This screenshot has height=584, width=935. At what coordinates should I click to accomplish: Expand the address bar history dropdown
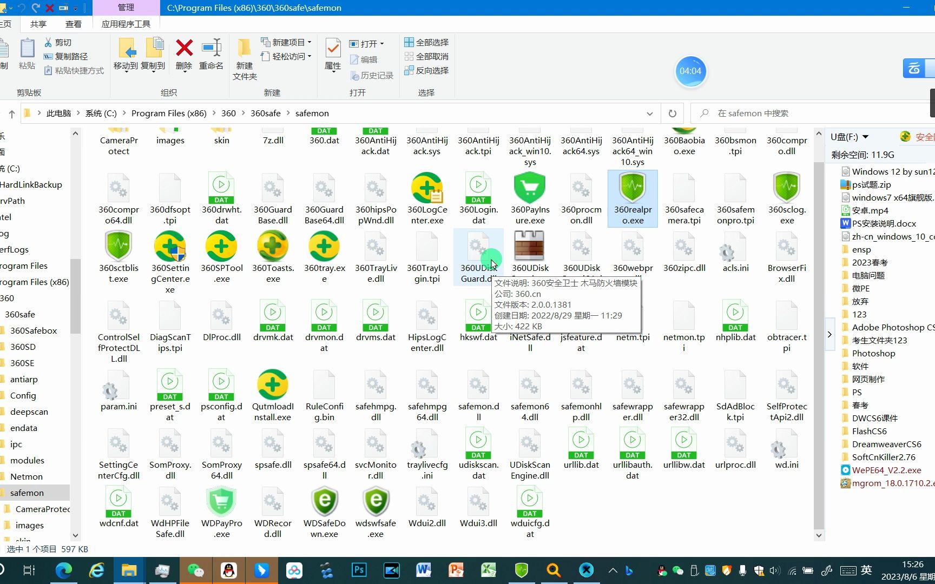coord(649,114)
